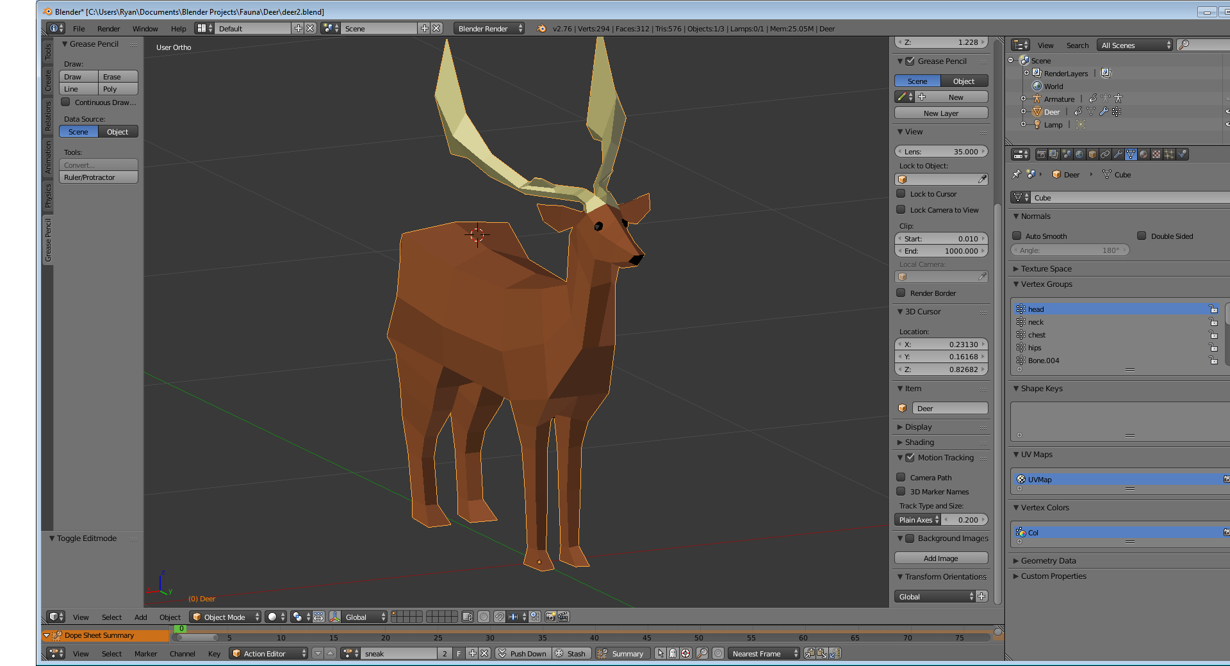This screenshot has height=666, width=1230.
Task: Enable Camera Path checkbox
Action: point(901,477)
